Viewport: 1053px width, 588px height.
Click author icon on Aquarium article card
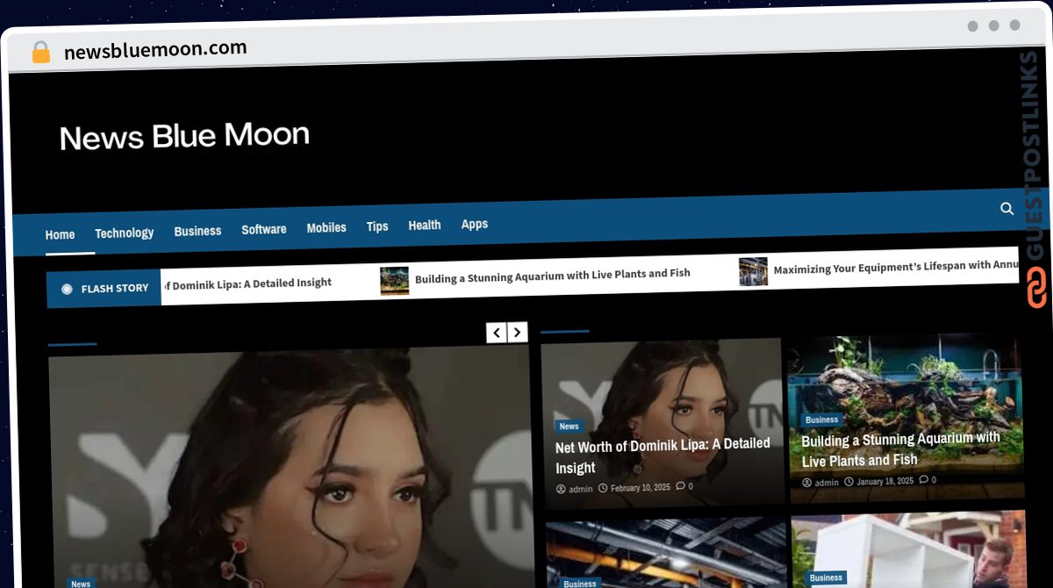coord(806,483)
